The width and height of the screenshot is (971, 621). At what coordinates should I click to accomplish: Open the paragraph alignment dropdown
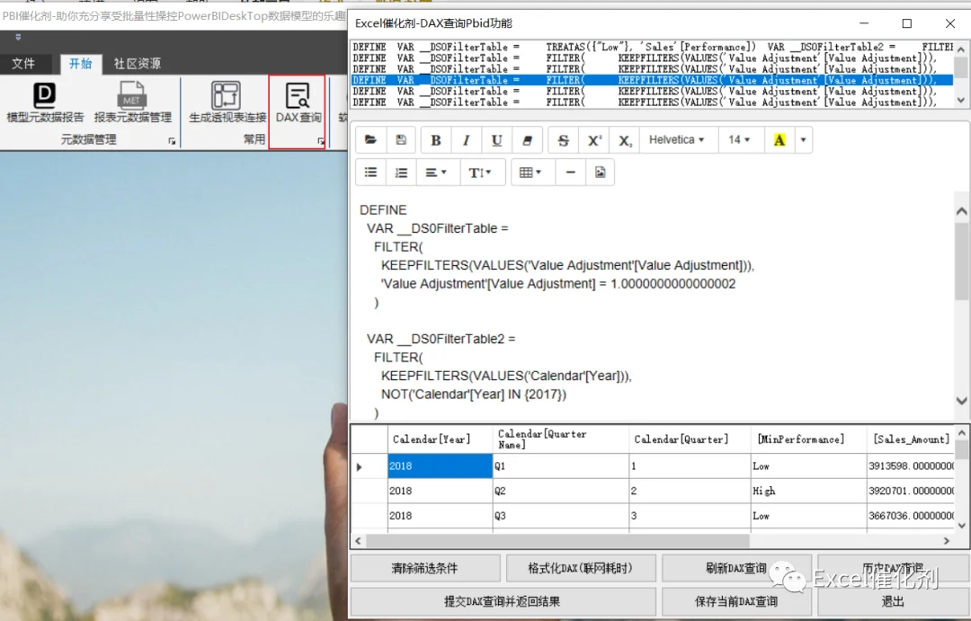pos(436,173)
